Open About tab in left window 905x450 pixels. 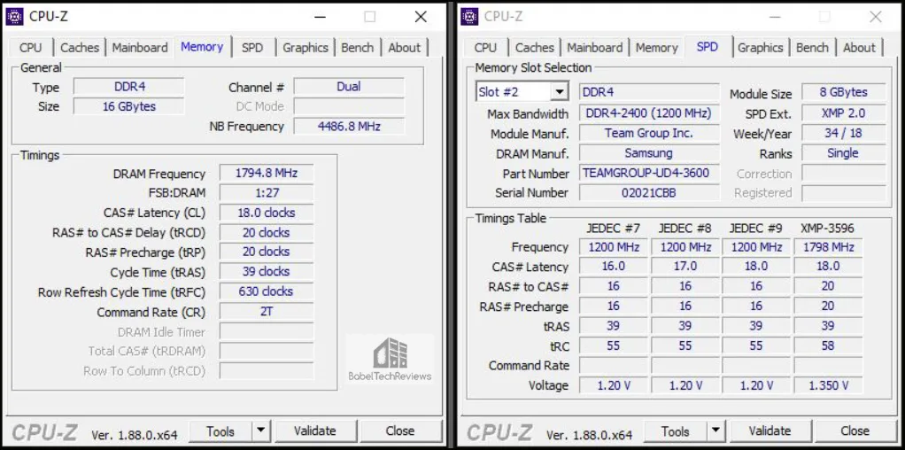(405, 47)
